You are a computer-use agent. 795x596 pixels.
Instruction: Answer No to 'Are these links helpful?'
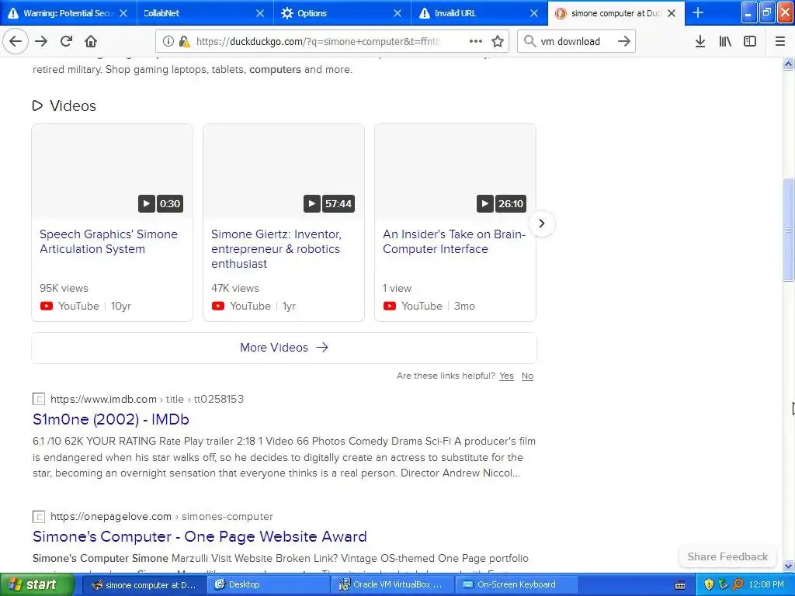(x=527, y=376)
